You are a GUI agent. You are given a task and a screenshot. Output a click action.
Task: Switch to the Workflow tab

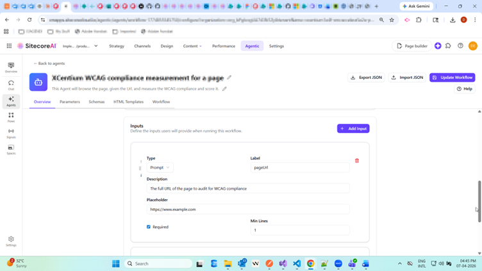tap(161, 102)
